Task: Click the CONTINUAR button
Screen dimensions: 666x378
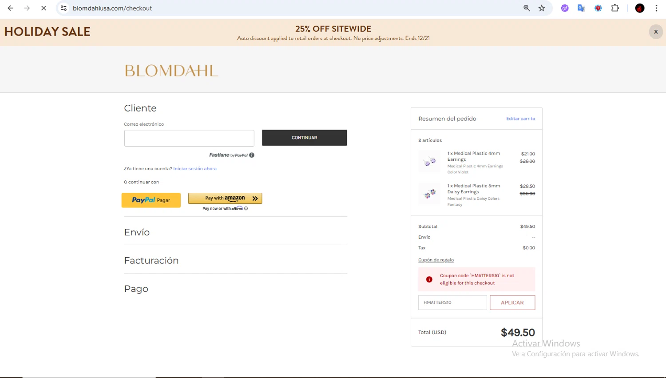Action: (304, 138)
